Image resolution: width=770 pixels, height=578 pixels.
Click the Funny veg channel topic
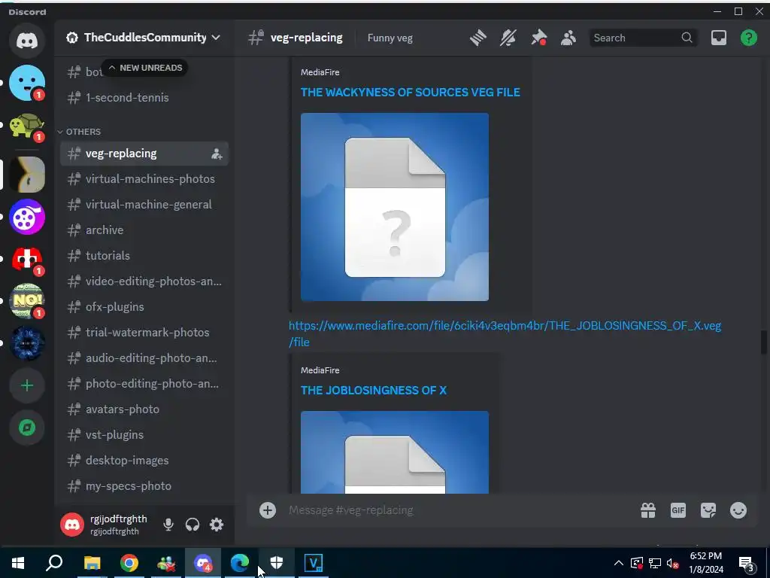(390, 38)
